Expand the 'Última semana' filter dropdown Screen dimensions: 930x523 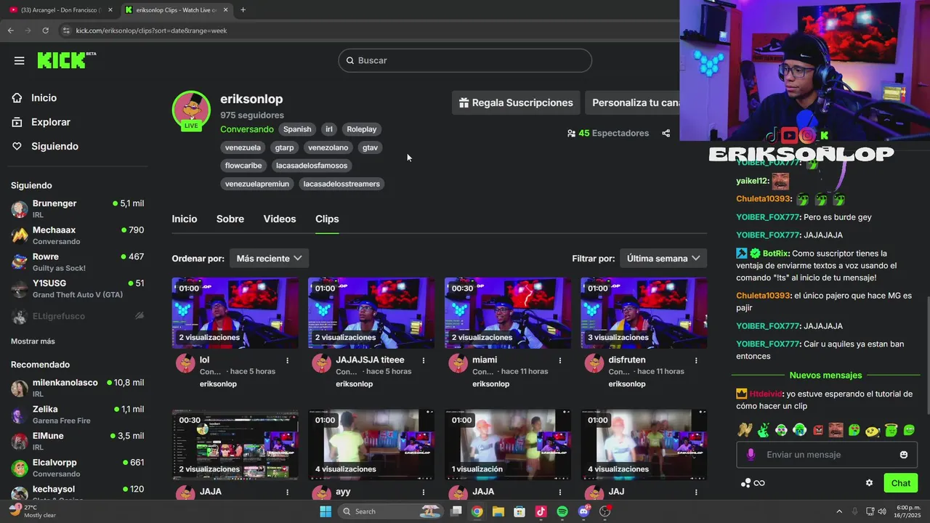point(663,259)
